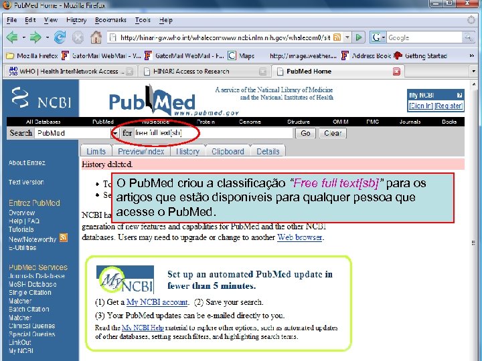Image resolution: width=482 pixels, height=361 pixels.
Task: Select Protein in the database bar
Action: pyautogui.click(x=206, y=122)
